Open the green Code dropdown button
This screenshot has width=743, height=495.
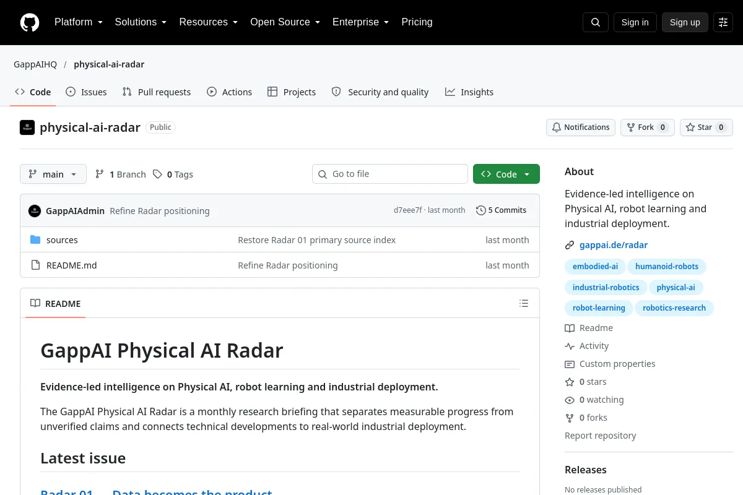pyautogui.click(x=506, y=174)
